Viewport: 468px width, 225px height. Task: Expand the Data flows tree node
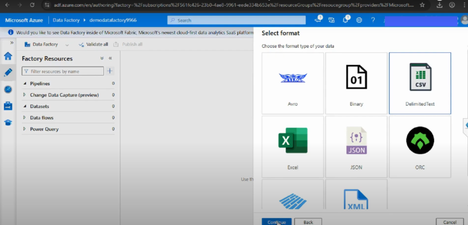[25, 118]
